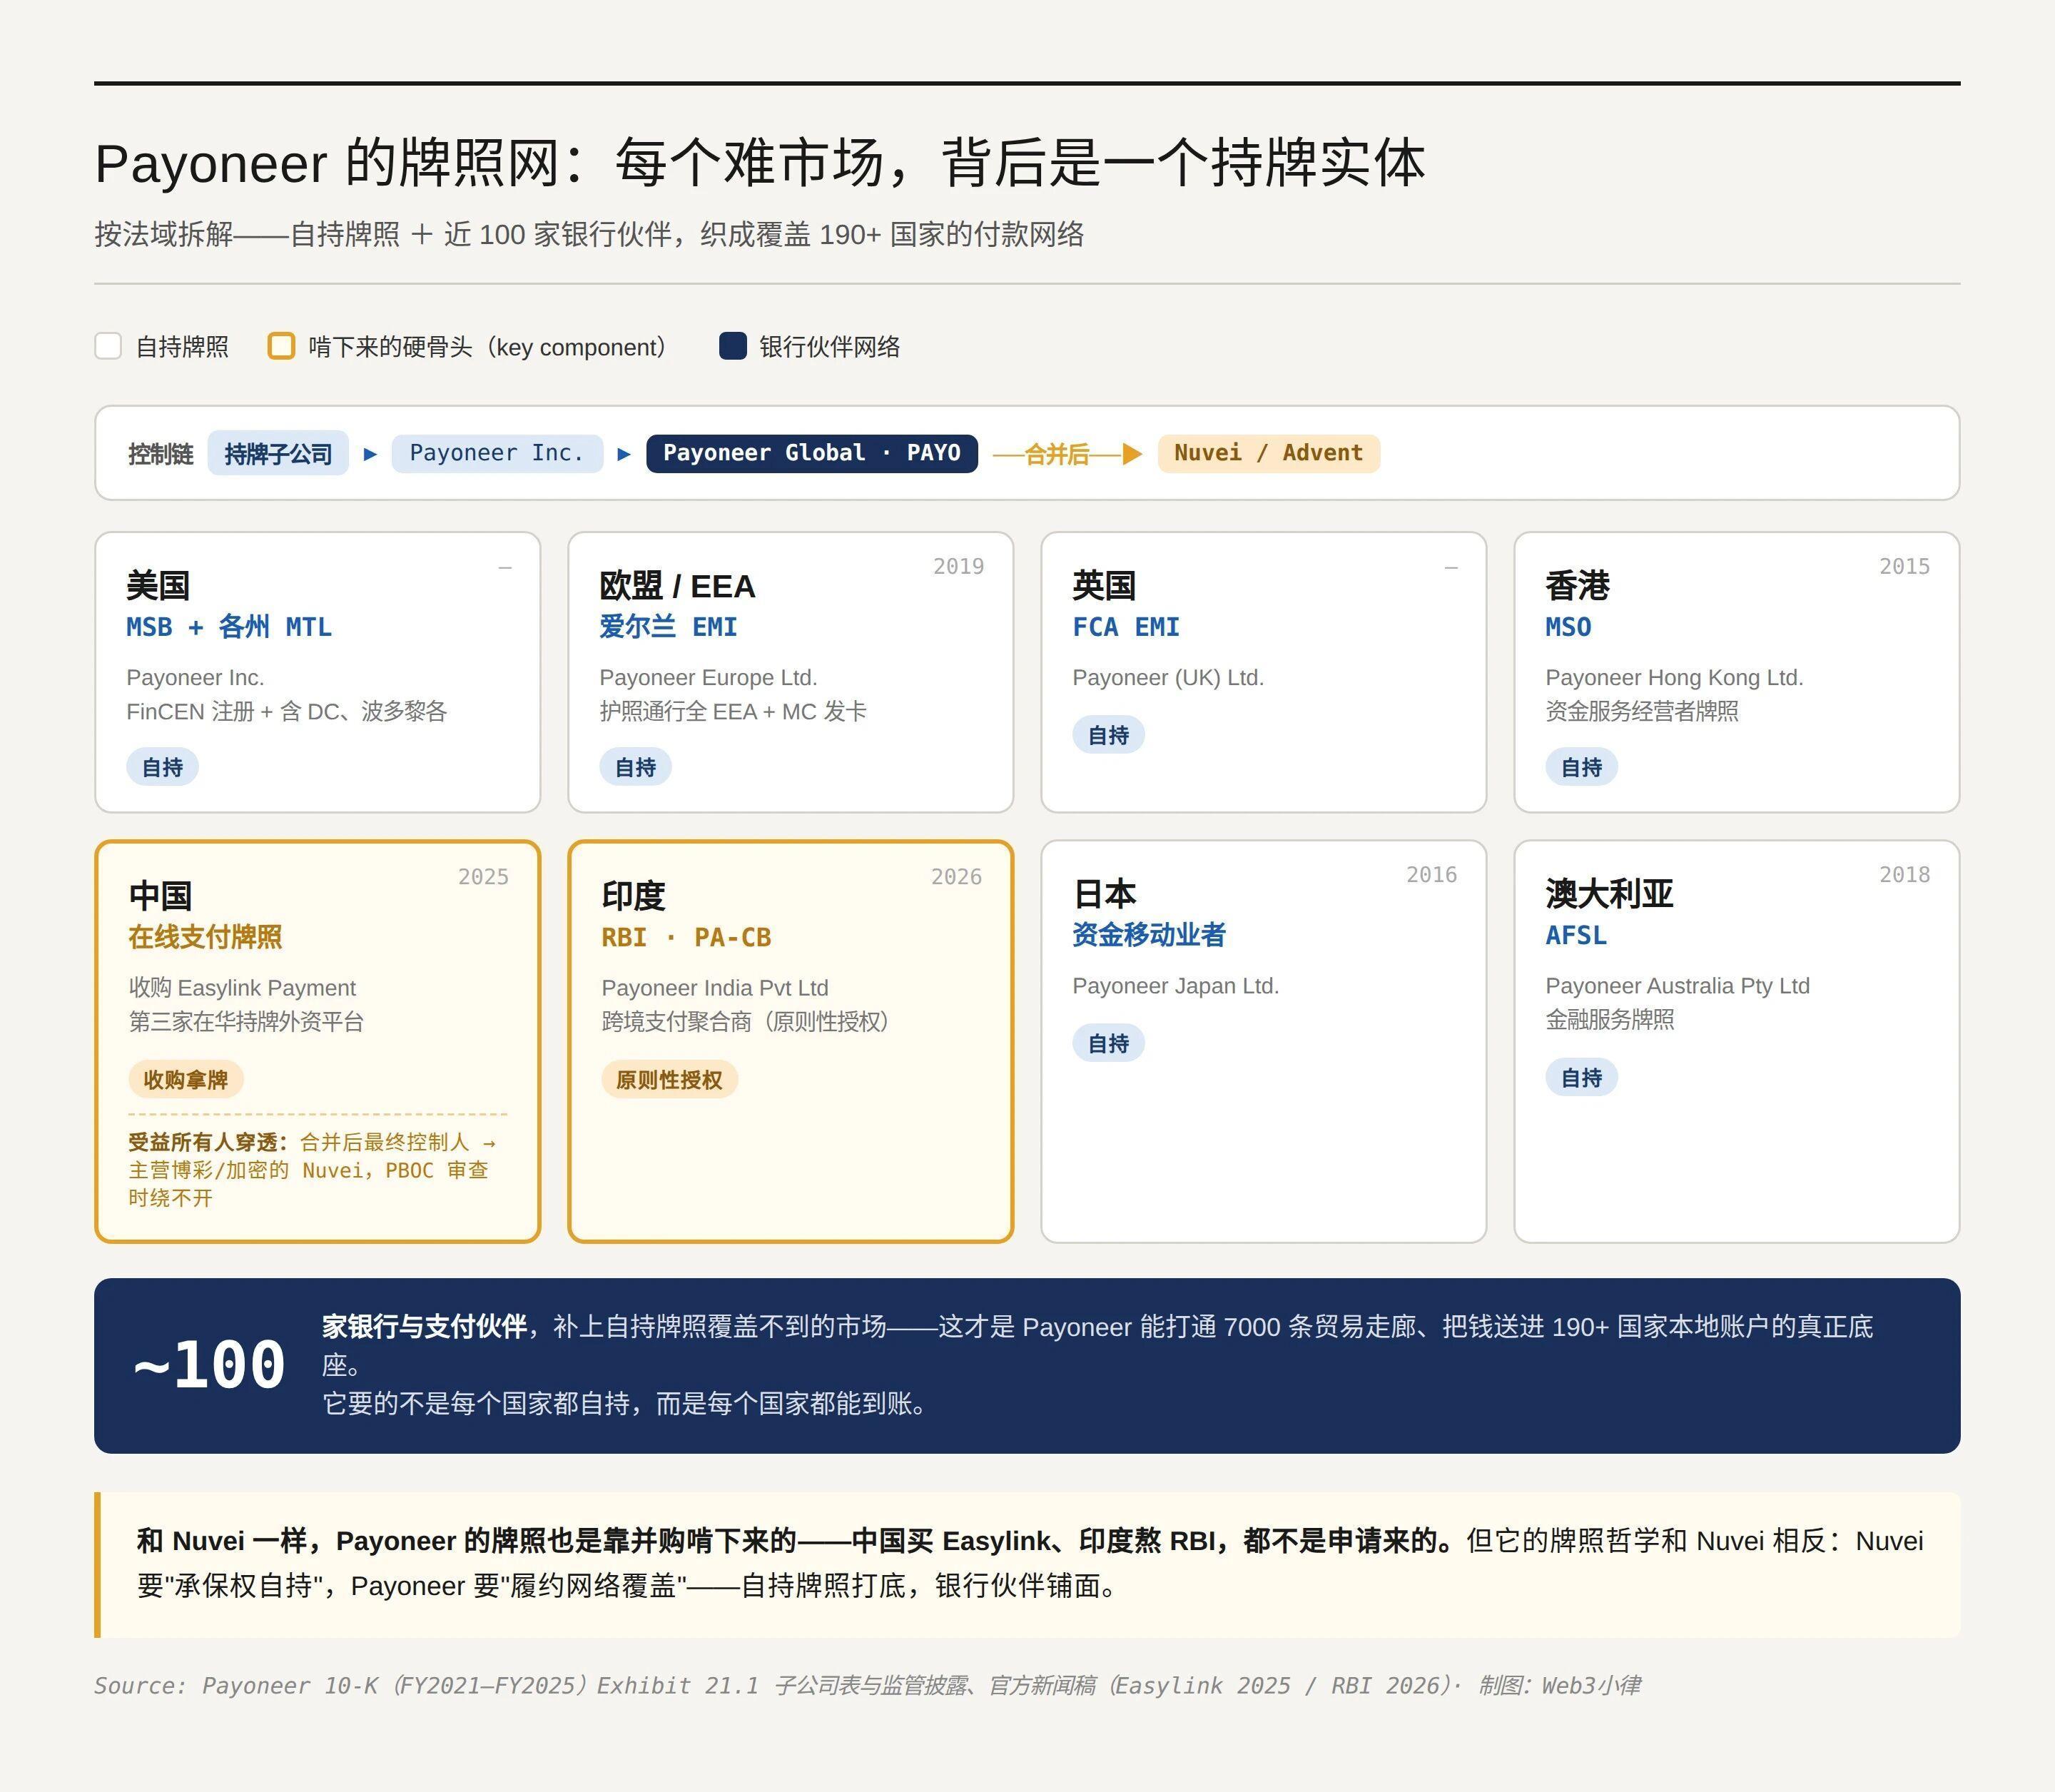This screenshot has width=2055, height=1792.
Task: Click the 2026 year in 印度 card
Action: click(956, 876)
